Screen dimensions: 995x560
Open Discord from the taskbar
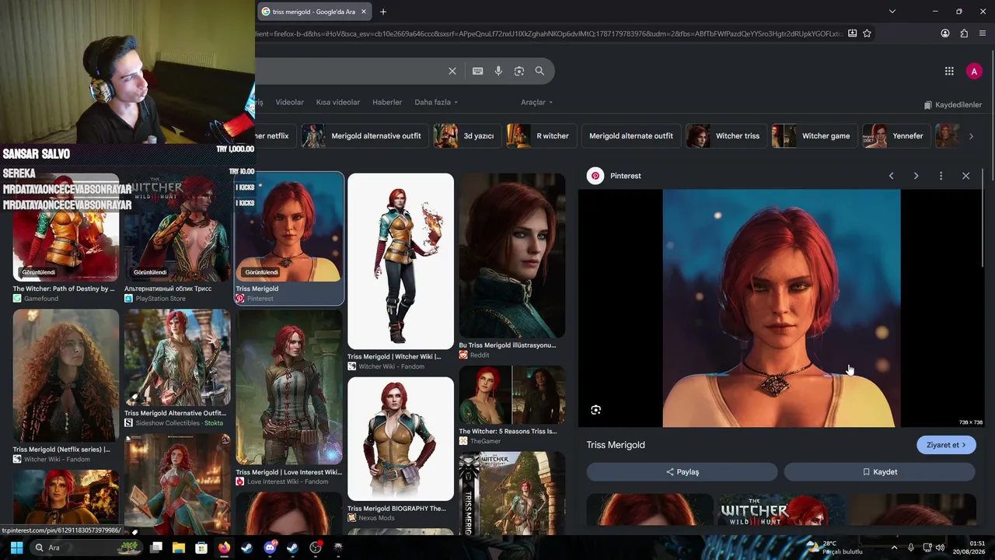270,548
